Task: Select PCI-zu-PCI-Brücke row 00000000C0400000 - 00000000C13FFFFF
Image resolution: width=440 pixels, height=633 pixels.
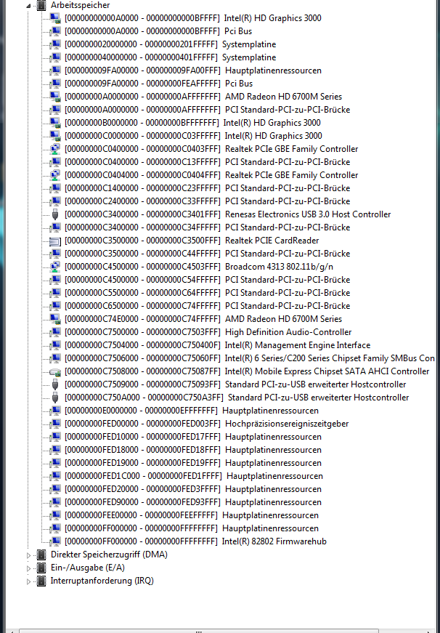Action: [x=207, y=162]
